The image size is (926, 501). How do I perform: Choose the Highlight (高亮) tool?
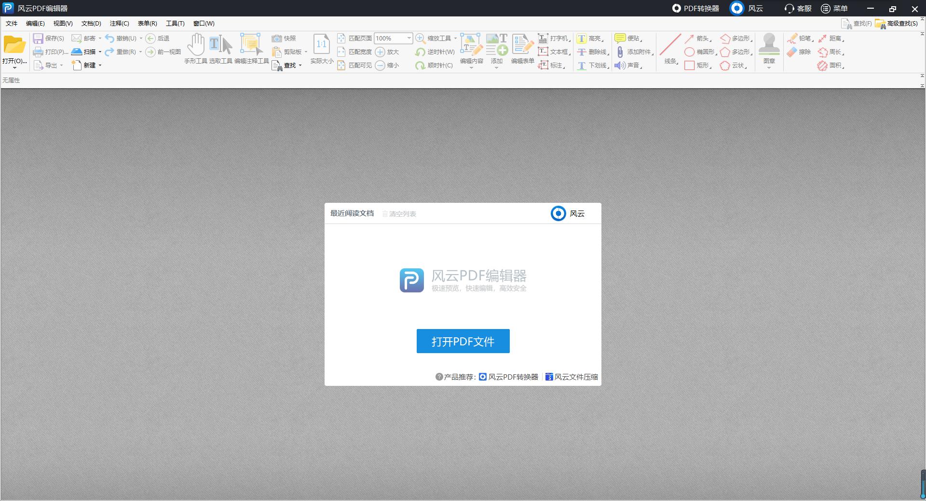(590, 39)
